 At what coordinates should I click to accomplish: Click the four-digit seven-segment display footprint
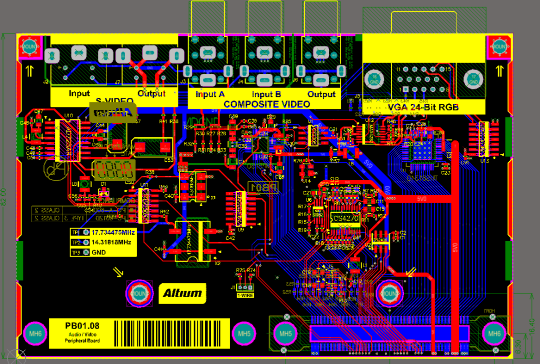coord(114,170)
